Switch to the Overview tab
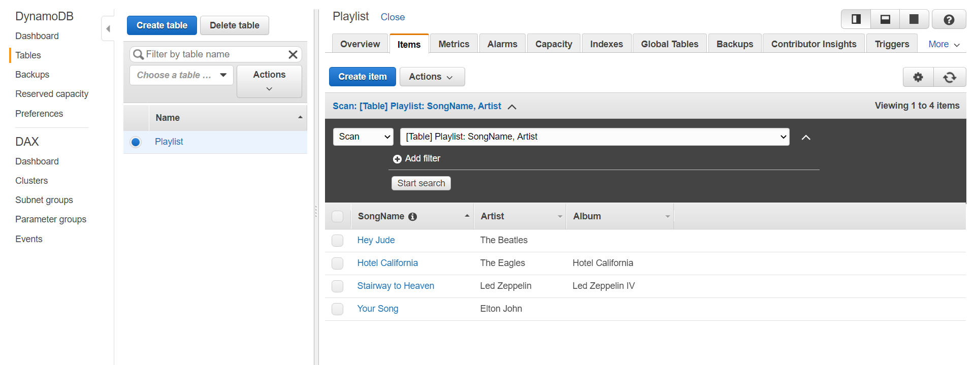The image size is (975, 365). [x=360, y=44]
